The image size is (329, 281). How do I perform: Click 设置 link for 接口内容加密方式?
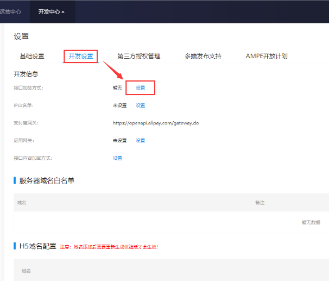tap(117, 158)
